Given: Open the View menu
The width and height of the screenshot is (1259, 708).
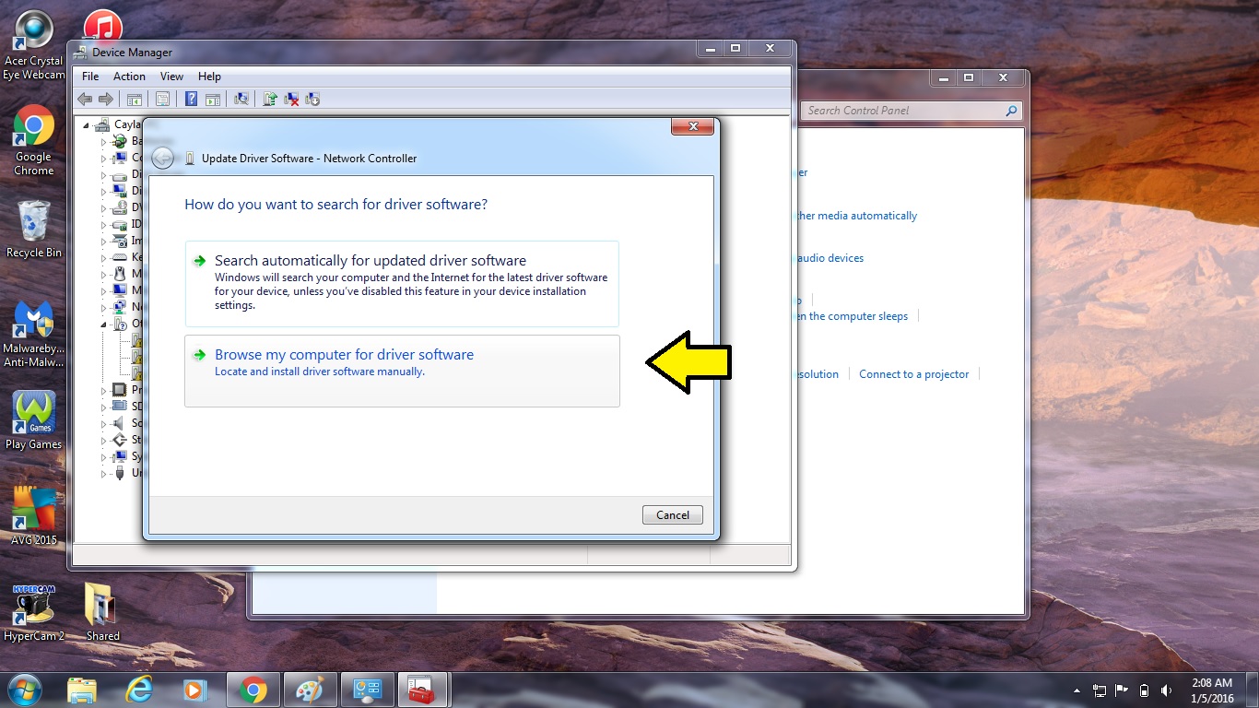Looking at the screenshot, I should click(171, 77).
